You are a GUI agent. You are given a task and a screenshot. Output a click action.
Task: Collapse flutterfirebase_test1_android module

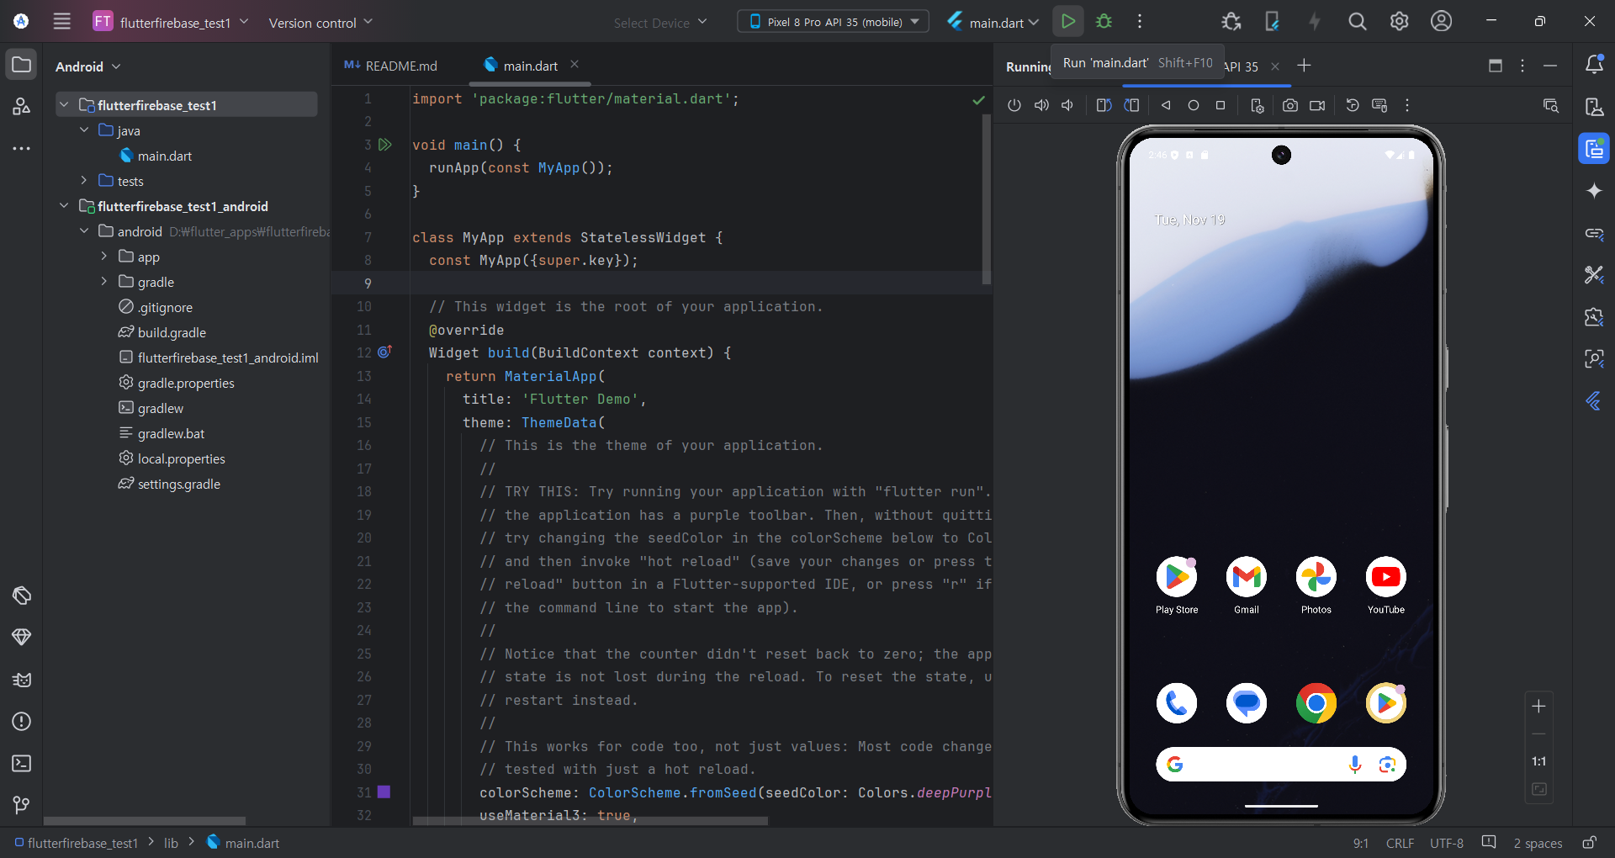point(64,205)
